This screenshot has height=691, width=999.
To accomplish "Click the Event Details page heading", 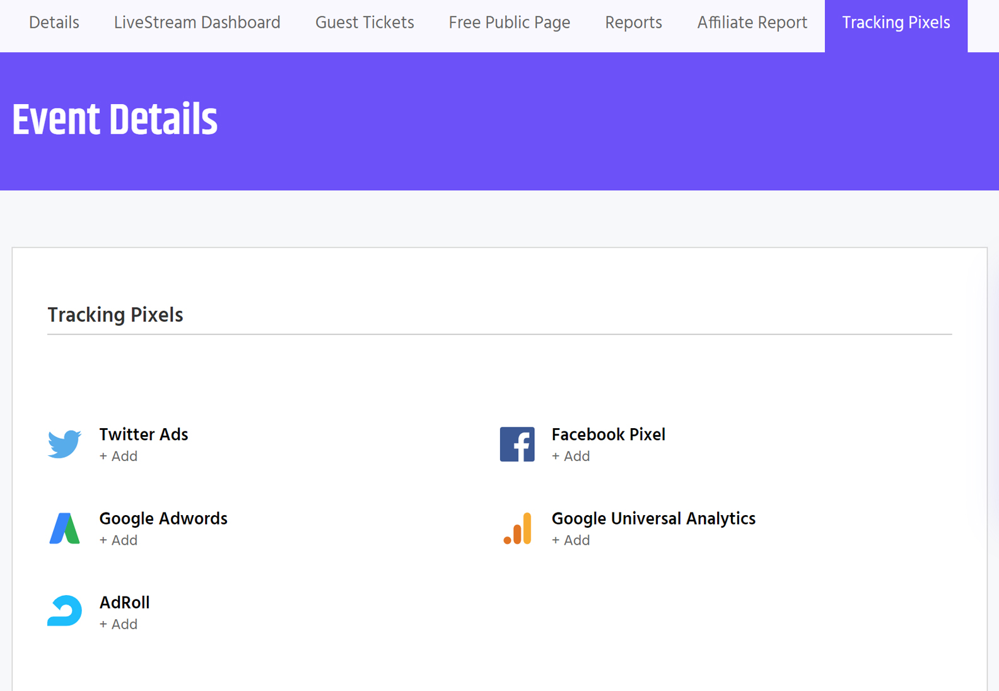I will [115, 120].
